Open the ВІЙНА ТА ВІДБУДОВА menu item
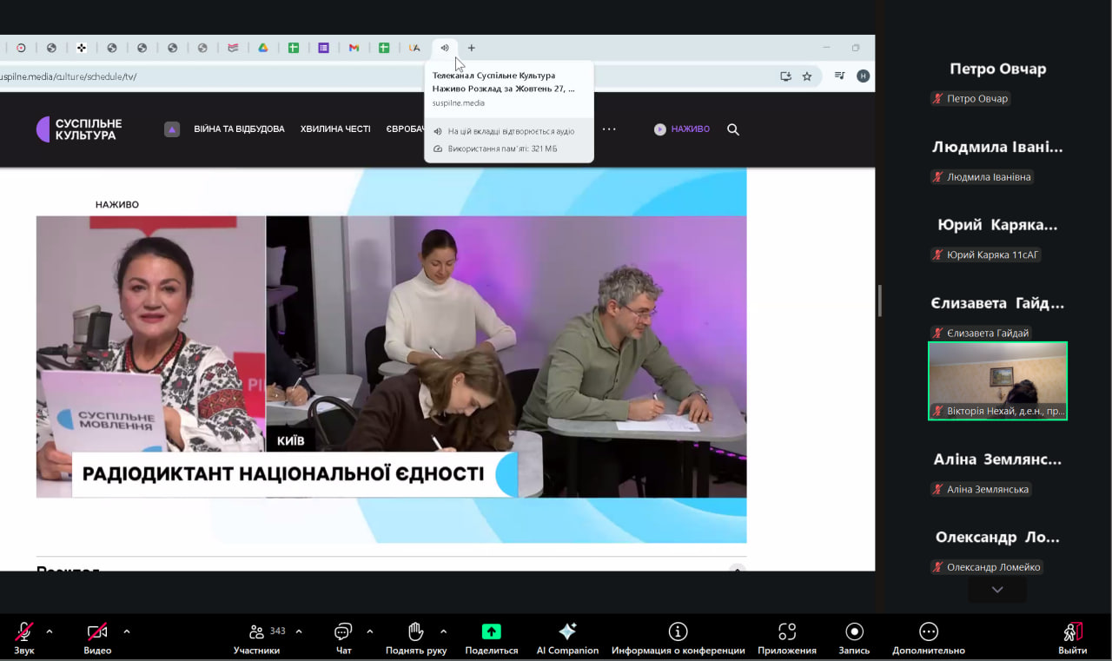The height and width of the screenshot is (661, 1112). [x=239, y=129]
